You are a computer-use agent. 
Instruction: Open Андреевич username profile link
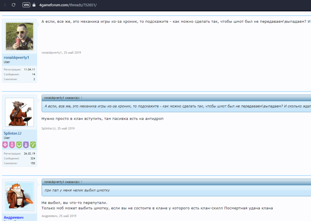(x=13, y=217)
